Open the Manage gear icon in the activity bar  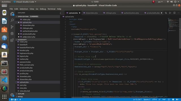(12, 95)
